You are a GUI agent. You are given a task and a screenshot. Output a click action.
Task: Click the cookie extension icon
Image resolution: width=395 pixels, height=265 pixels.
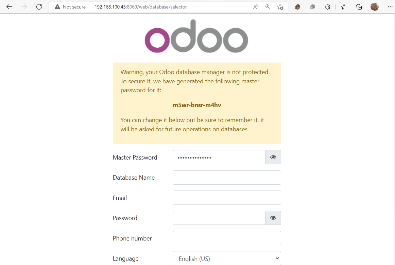pos(297,7)
